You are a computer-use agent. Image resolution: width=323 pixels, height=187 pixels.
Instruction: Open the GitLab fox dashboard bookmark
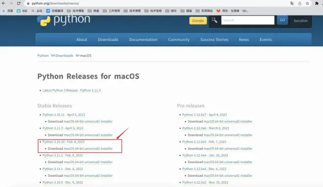(x=232, y=11)
